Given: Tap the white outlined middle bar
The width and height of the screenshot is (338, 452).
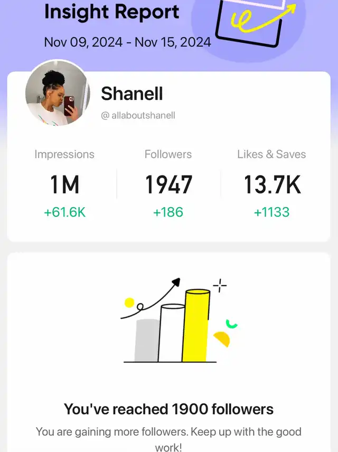Looking at the screenshot, I should coord(172,333).
